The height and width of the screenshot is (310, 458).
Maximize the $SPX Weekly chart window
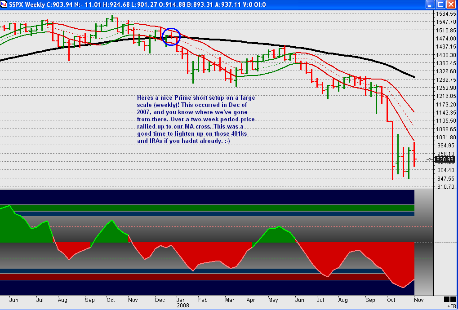[x=440, y=4]
